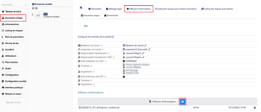Click the printer button beside the Diffusion dropdown
Image resolution: width=261 pixels, height=112 pixels.
point(182,102)
